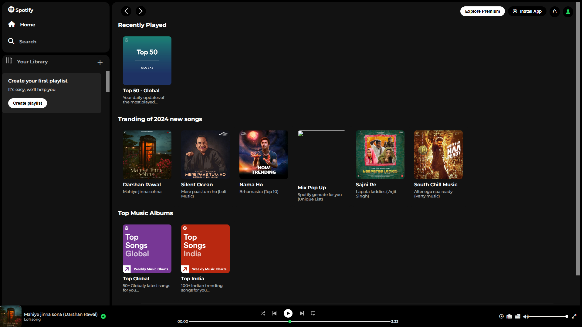Click the Nama Ho title
Screen dimensions: 582x327
(251, 184)
